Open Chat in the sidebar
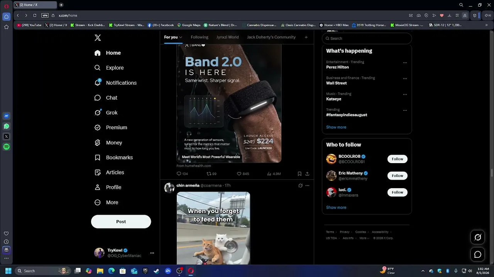This screenshot has height=277, width=494. point(106,98)
